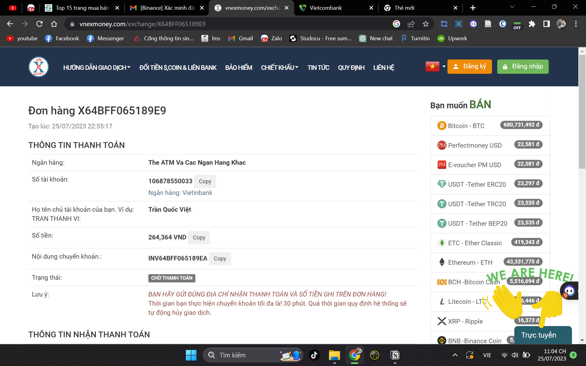Open TikTok from the taskbar

pos(314,355)
